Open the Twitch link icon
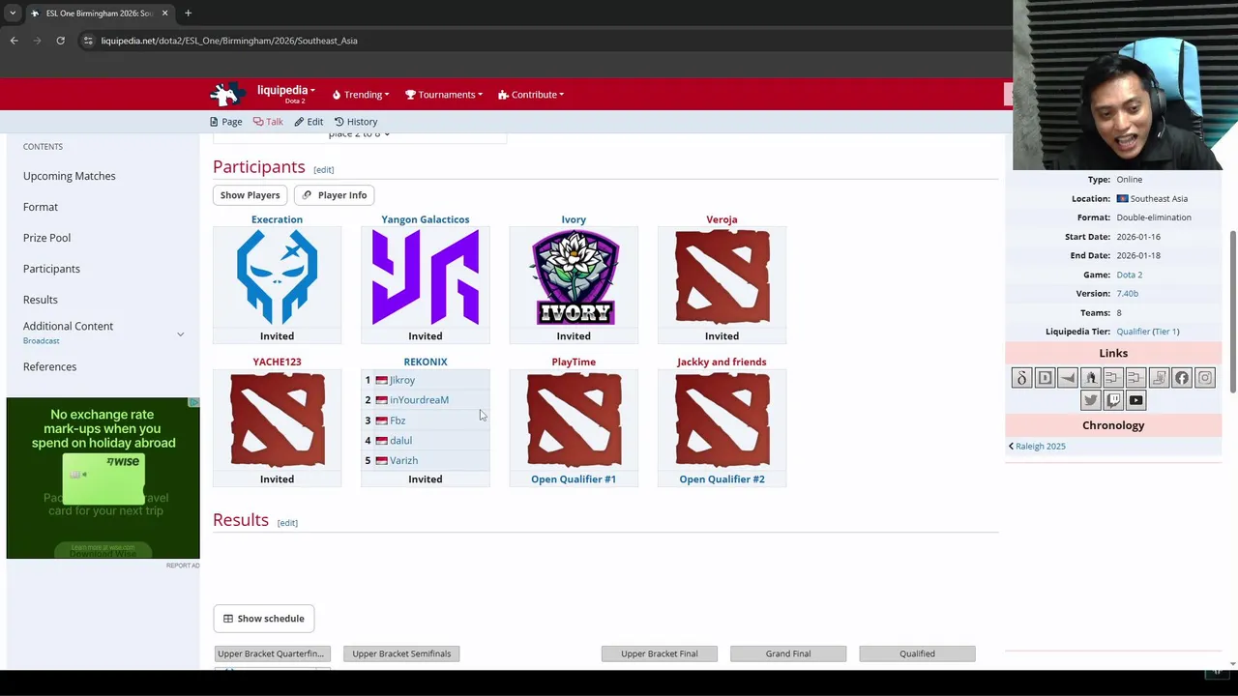This screenshot has width=1238, height=696. [x=1113, y=400]
